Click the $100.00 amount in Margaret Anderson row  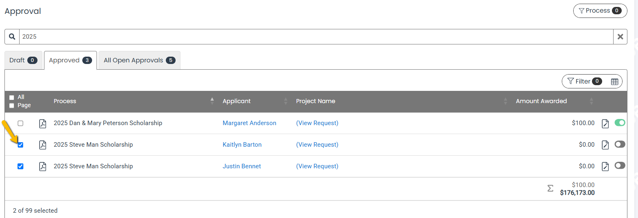coord(583,123)
